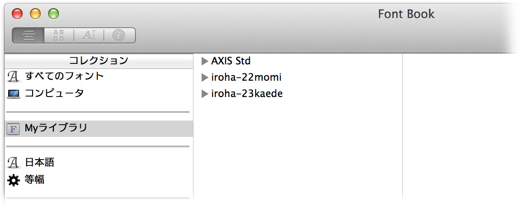Expand the AXIS Std font family
Image resolution: width=522 pixels, height=209 pixels.
tap(205, 61)
